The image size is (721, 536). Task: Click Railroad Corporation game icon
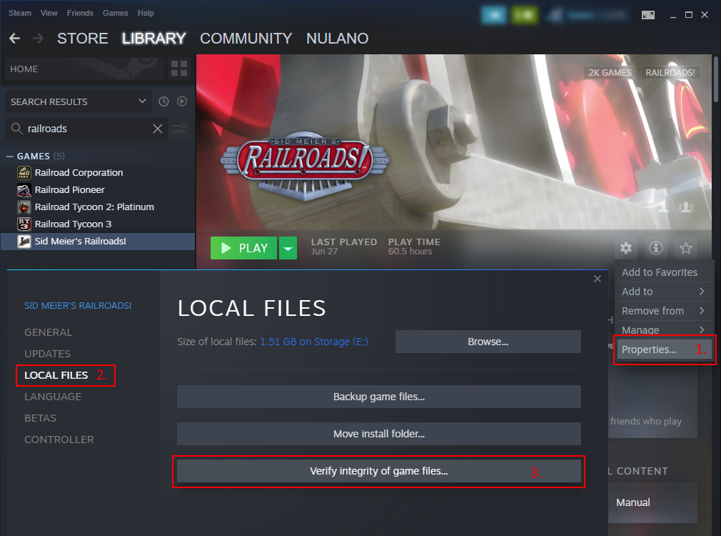[x=24, y=173]
